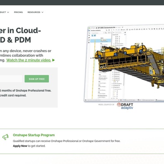Open the Onshape Startup Program heading

point(34,135)
